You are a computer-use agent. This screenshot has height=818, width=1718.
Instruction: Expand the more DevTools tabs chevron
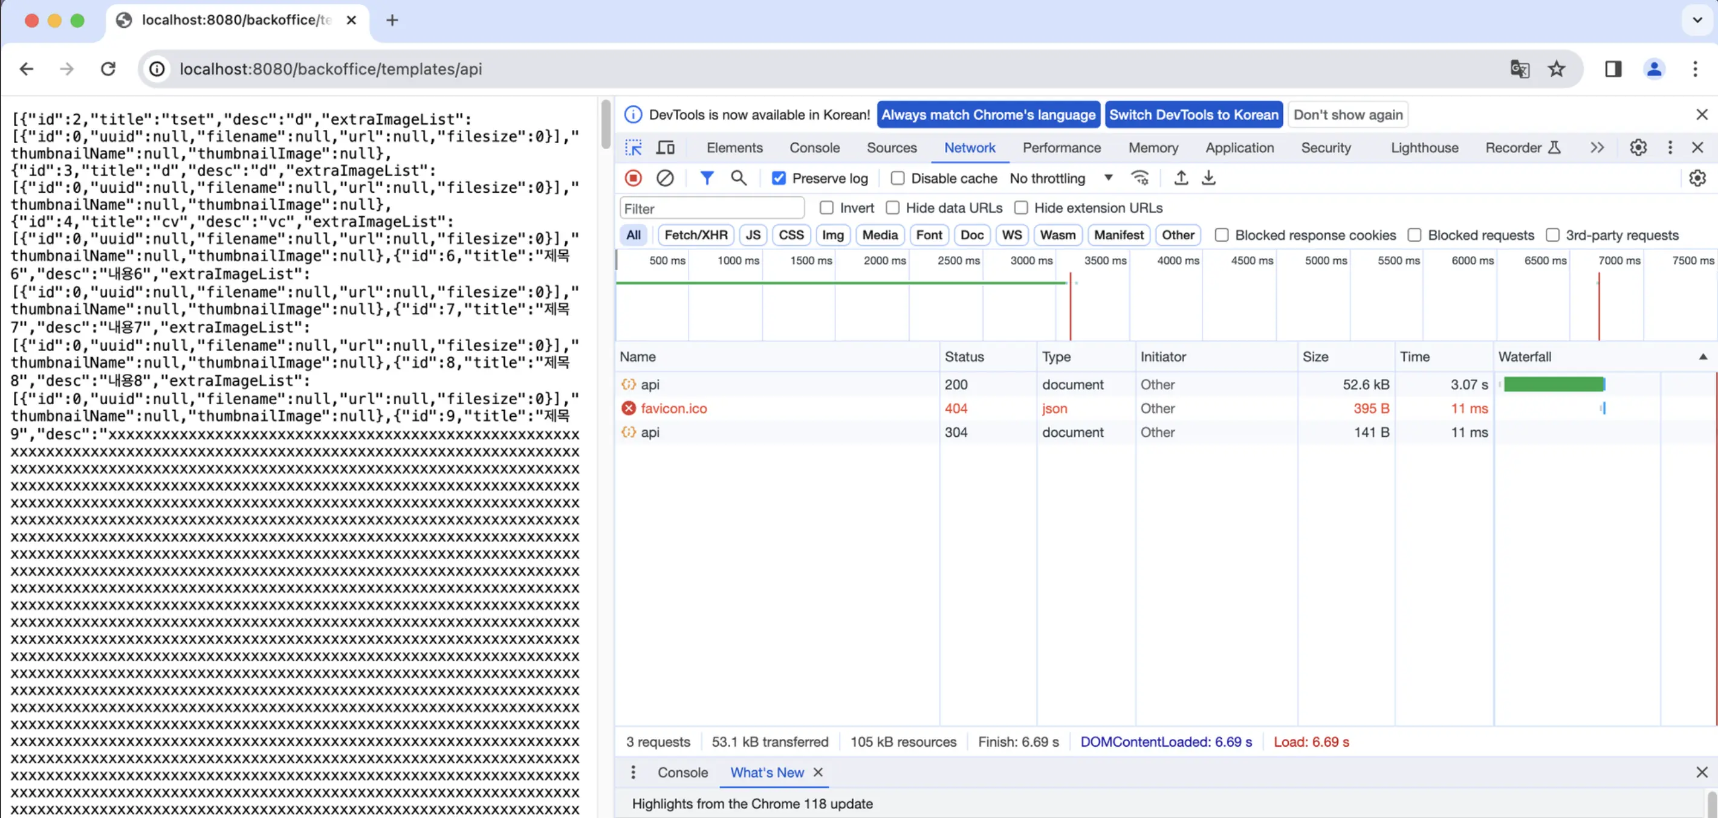click(x=1597, y=147)
